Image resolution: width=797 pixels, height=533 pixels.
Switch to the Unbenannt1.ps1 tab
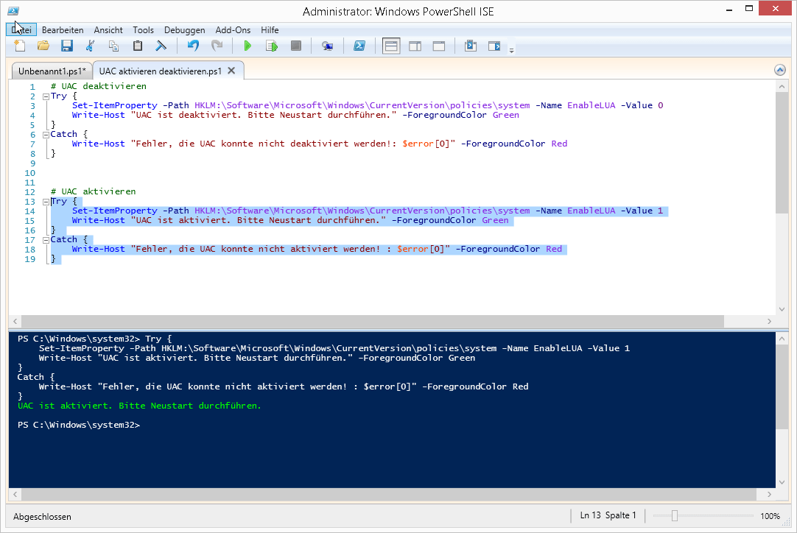52,71
